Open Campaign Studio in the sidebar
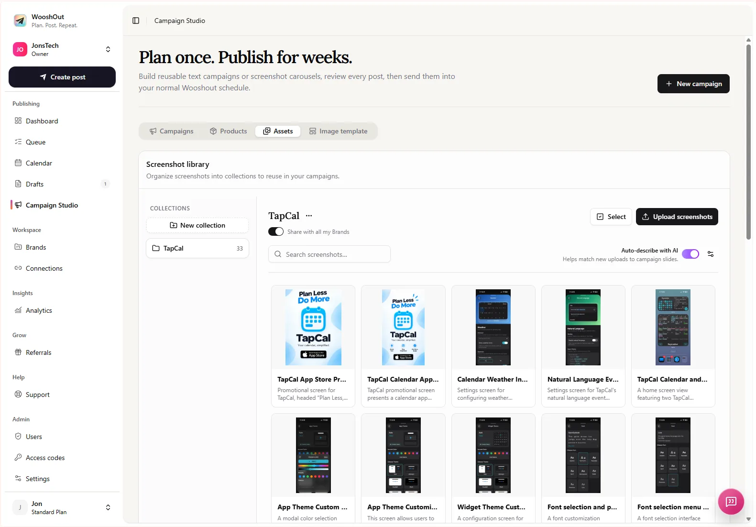Viewport: 756px width, 527px height. (62, 205)
